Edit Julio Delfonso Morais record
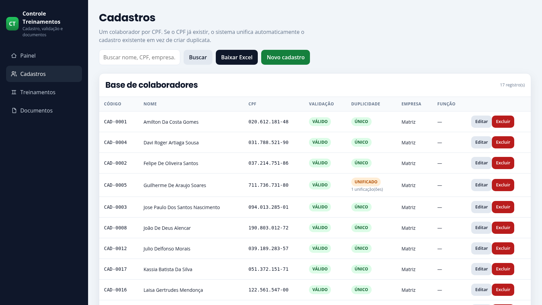542x305 pixels. tap(481, 248)
